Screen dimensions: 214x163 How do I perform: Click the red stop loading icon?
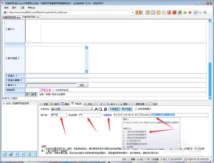(174, 12)
